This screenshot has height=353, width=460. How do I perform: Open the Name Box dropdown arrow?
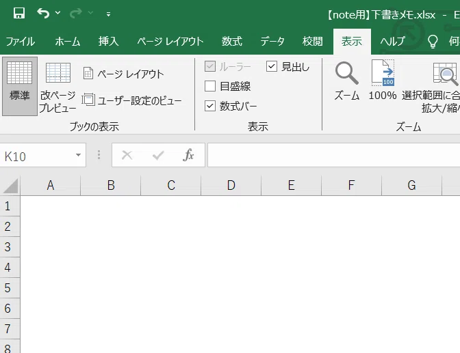coord(78,155)
